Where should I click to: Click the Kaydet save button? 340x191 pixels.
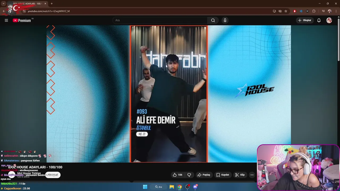(x=223, y=175)
